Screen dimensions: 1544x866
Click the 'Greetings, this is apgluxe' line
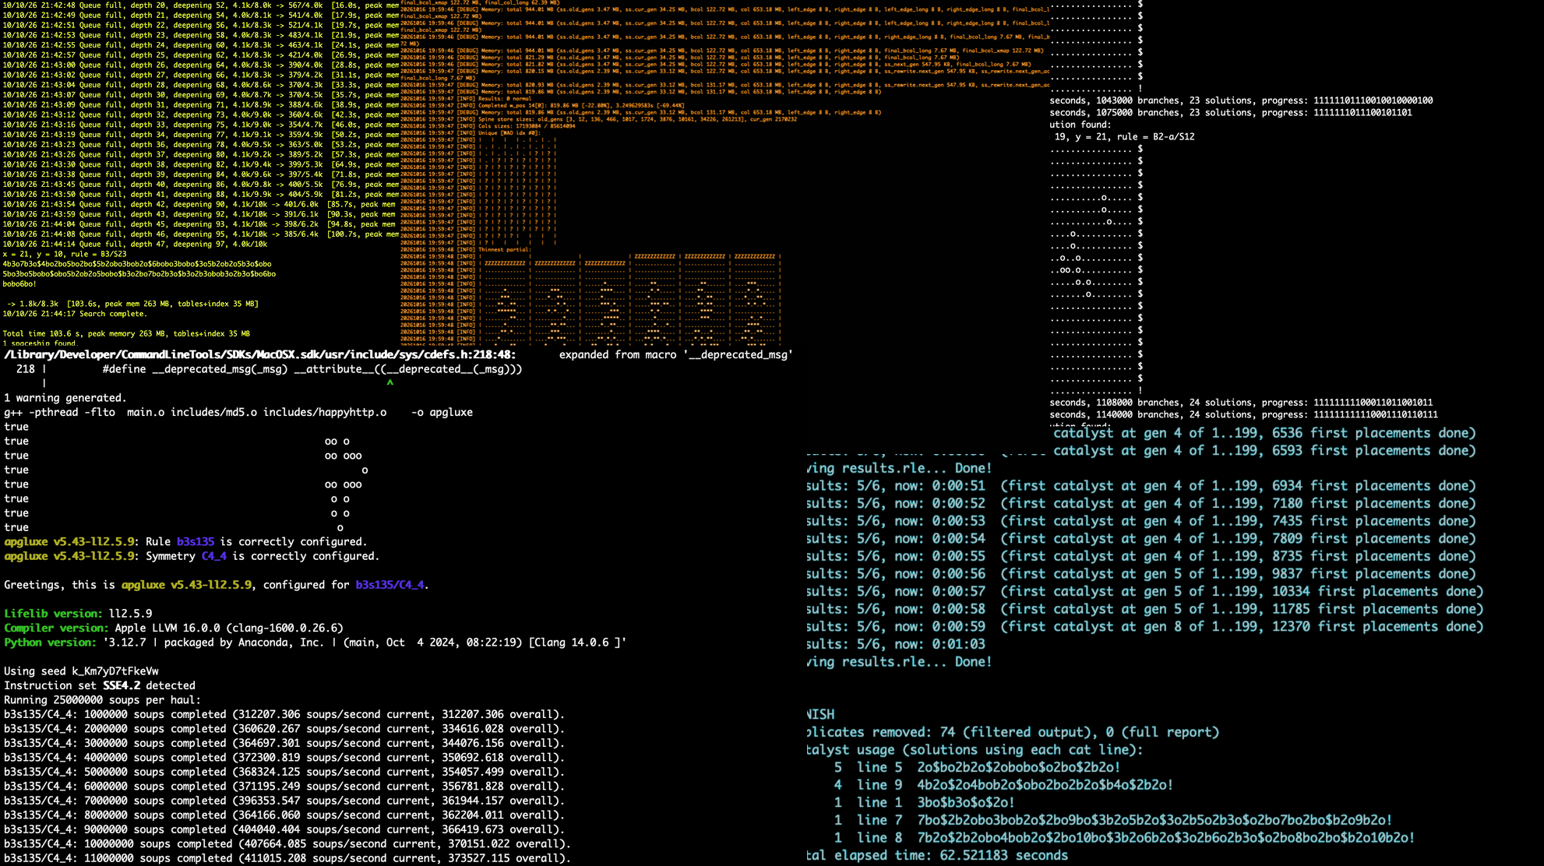click(x=217, y=585)
